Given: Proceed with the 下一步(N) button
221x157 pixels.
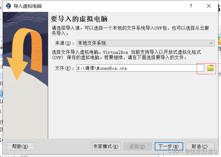Looking at the screenshot, I should [169, 146].
